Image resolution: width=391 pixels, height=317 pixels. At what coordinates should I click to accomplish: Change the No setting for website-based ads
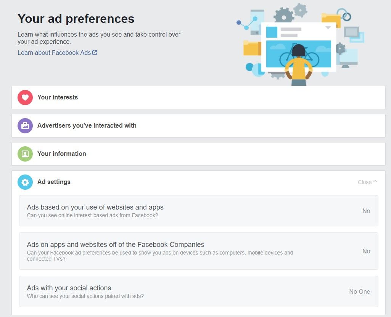coord(366,211)
